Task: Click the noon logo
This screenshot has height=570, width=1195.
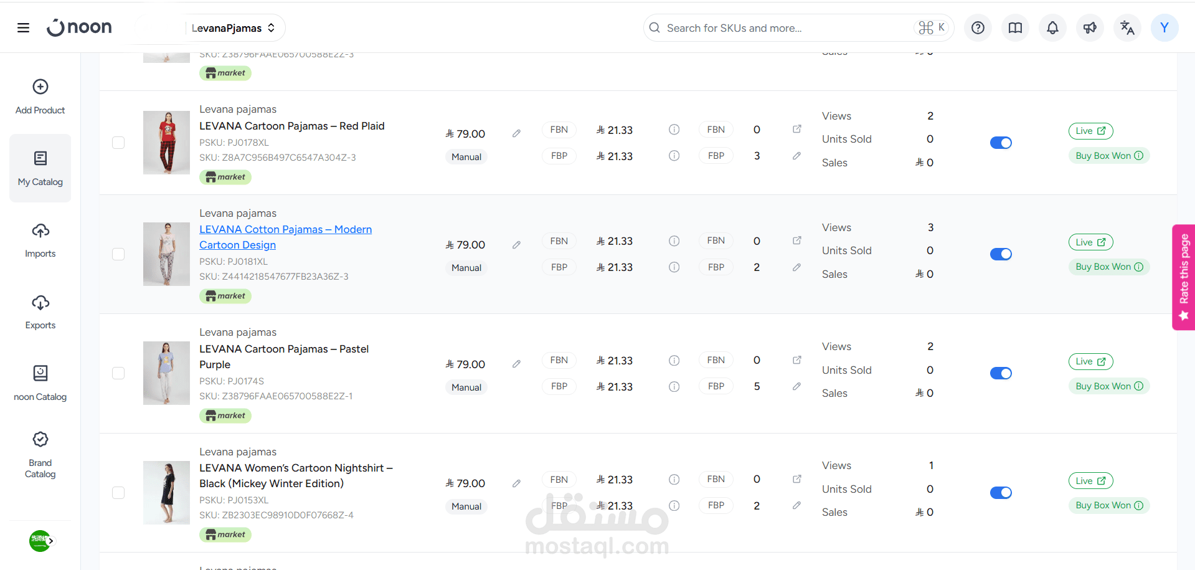Action: [x=79, y=27]
